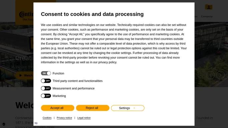Enable the Marketing cookies switch
Image resolution: width=228 pixels, height=128 pixels.
point(46,96)
